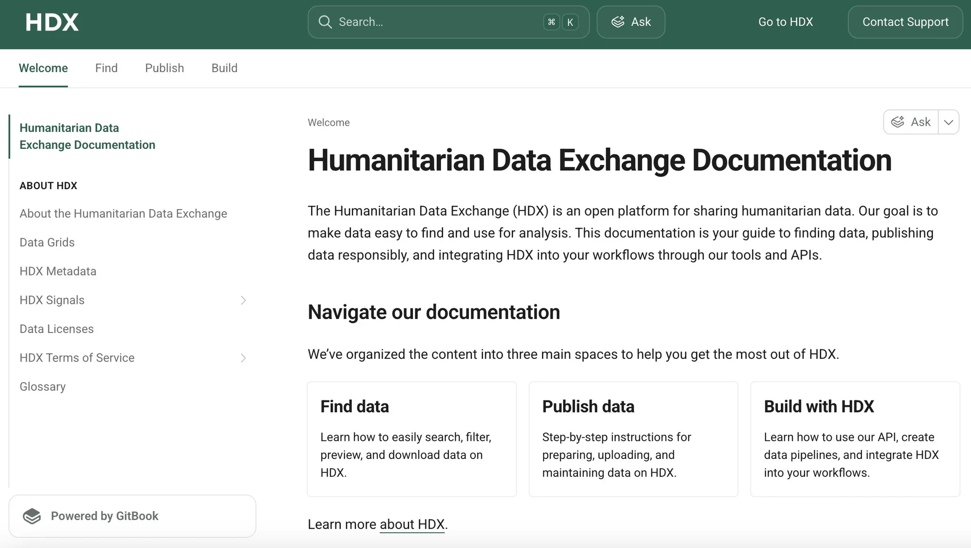This screenshot has width=971, height=548.
Task: Select About the Humanitarian Data Exchange in sidebar
Action: pos(123,213)
